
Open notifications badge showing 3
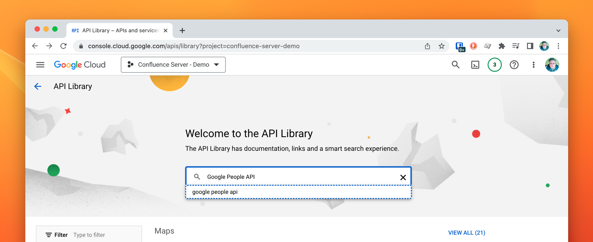click(494, 65)
